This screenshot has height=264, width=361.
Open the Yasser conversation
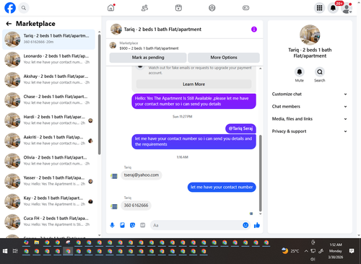(49, 181)
